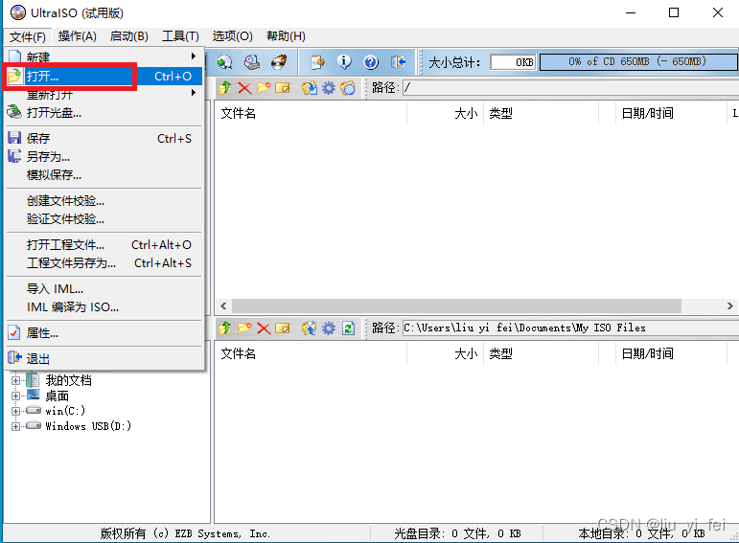Go up one level in the ISO pane
The width and height of the screenshot is (739, 543).
[225, 87]
